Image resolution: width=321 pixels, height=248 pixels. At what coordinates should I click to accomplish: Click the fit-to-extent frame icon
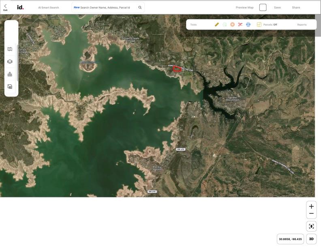pyautogui.click(x=311, y=226)
